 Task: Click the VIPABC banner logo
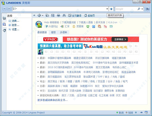[x=50, y=39]
